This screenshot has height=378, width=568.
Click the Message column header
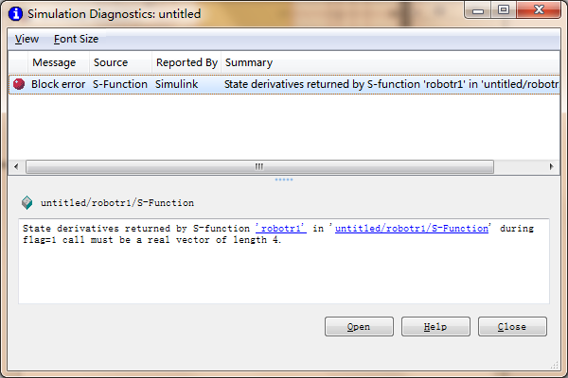click(53, 62)
